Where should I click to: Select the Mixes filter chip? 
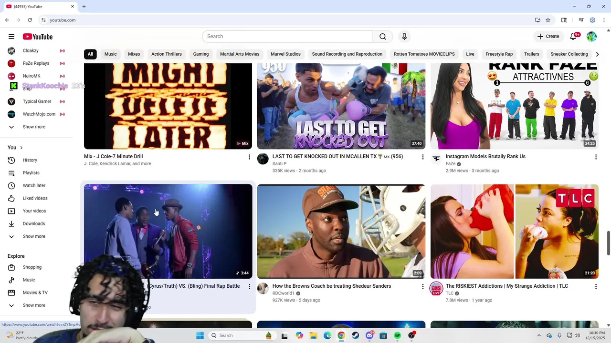tap(134, 54)
